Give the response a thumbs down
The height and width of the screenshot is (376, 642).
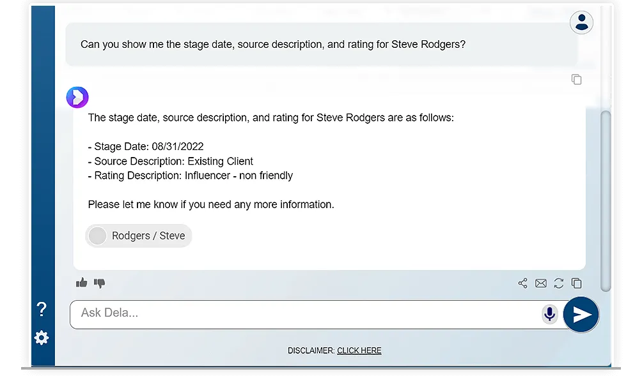pyautogui.click(x=100, y=283)
